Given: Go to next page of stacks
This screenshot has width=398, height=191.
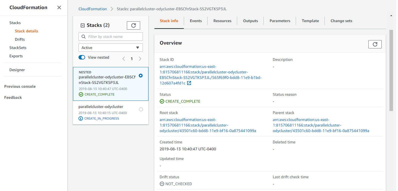Looking at the screenshot, I should point(140,59).
